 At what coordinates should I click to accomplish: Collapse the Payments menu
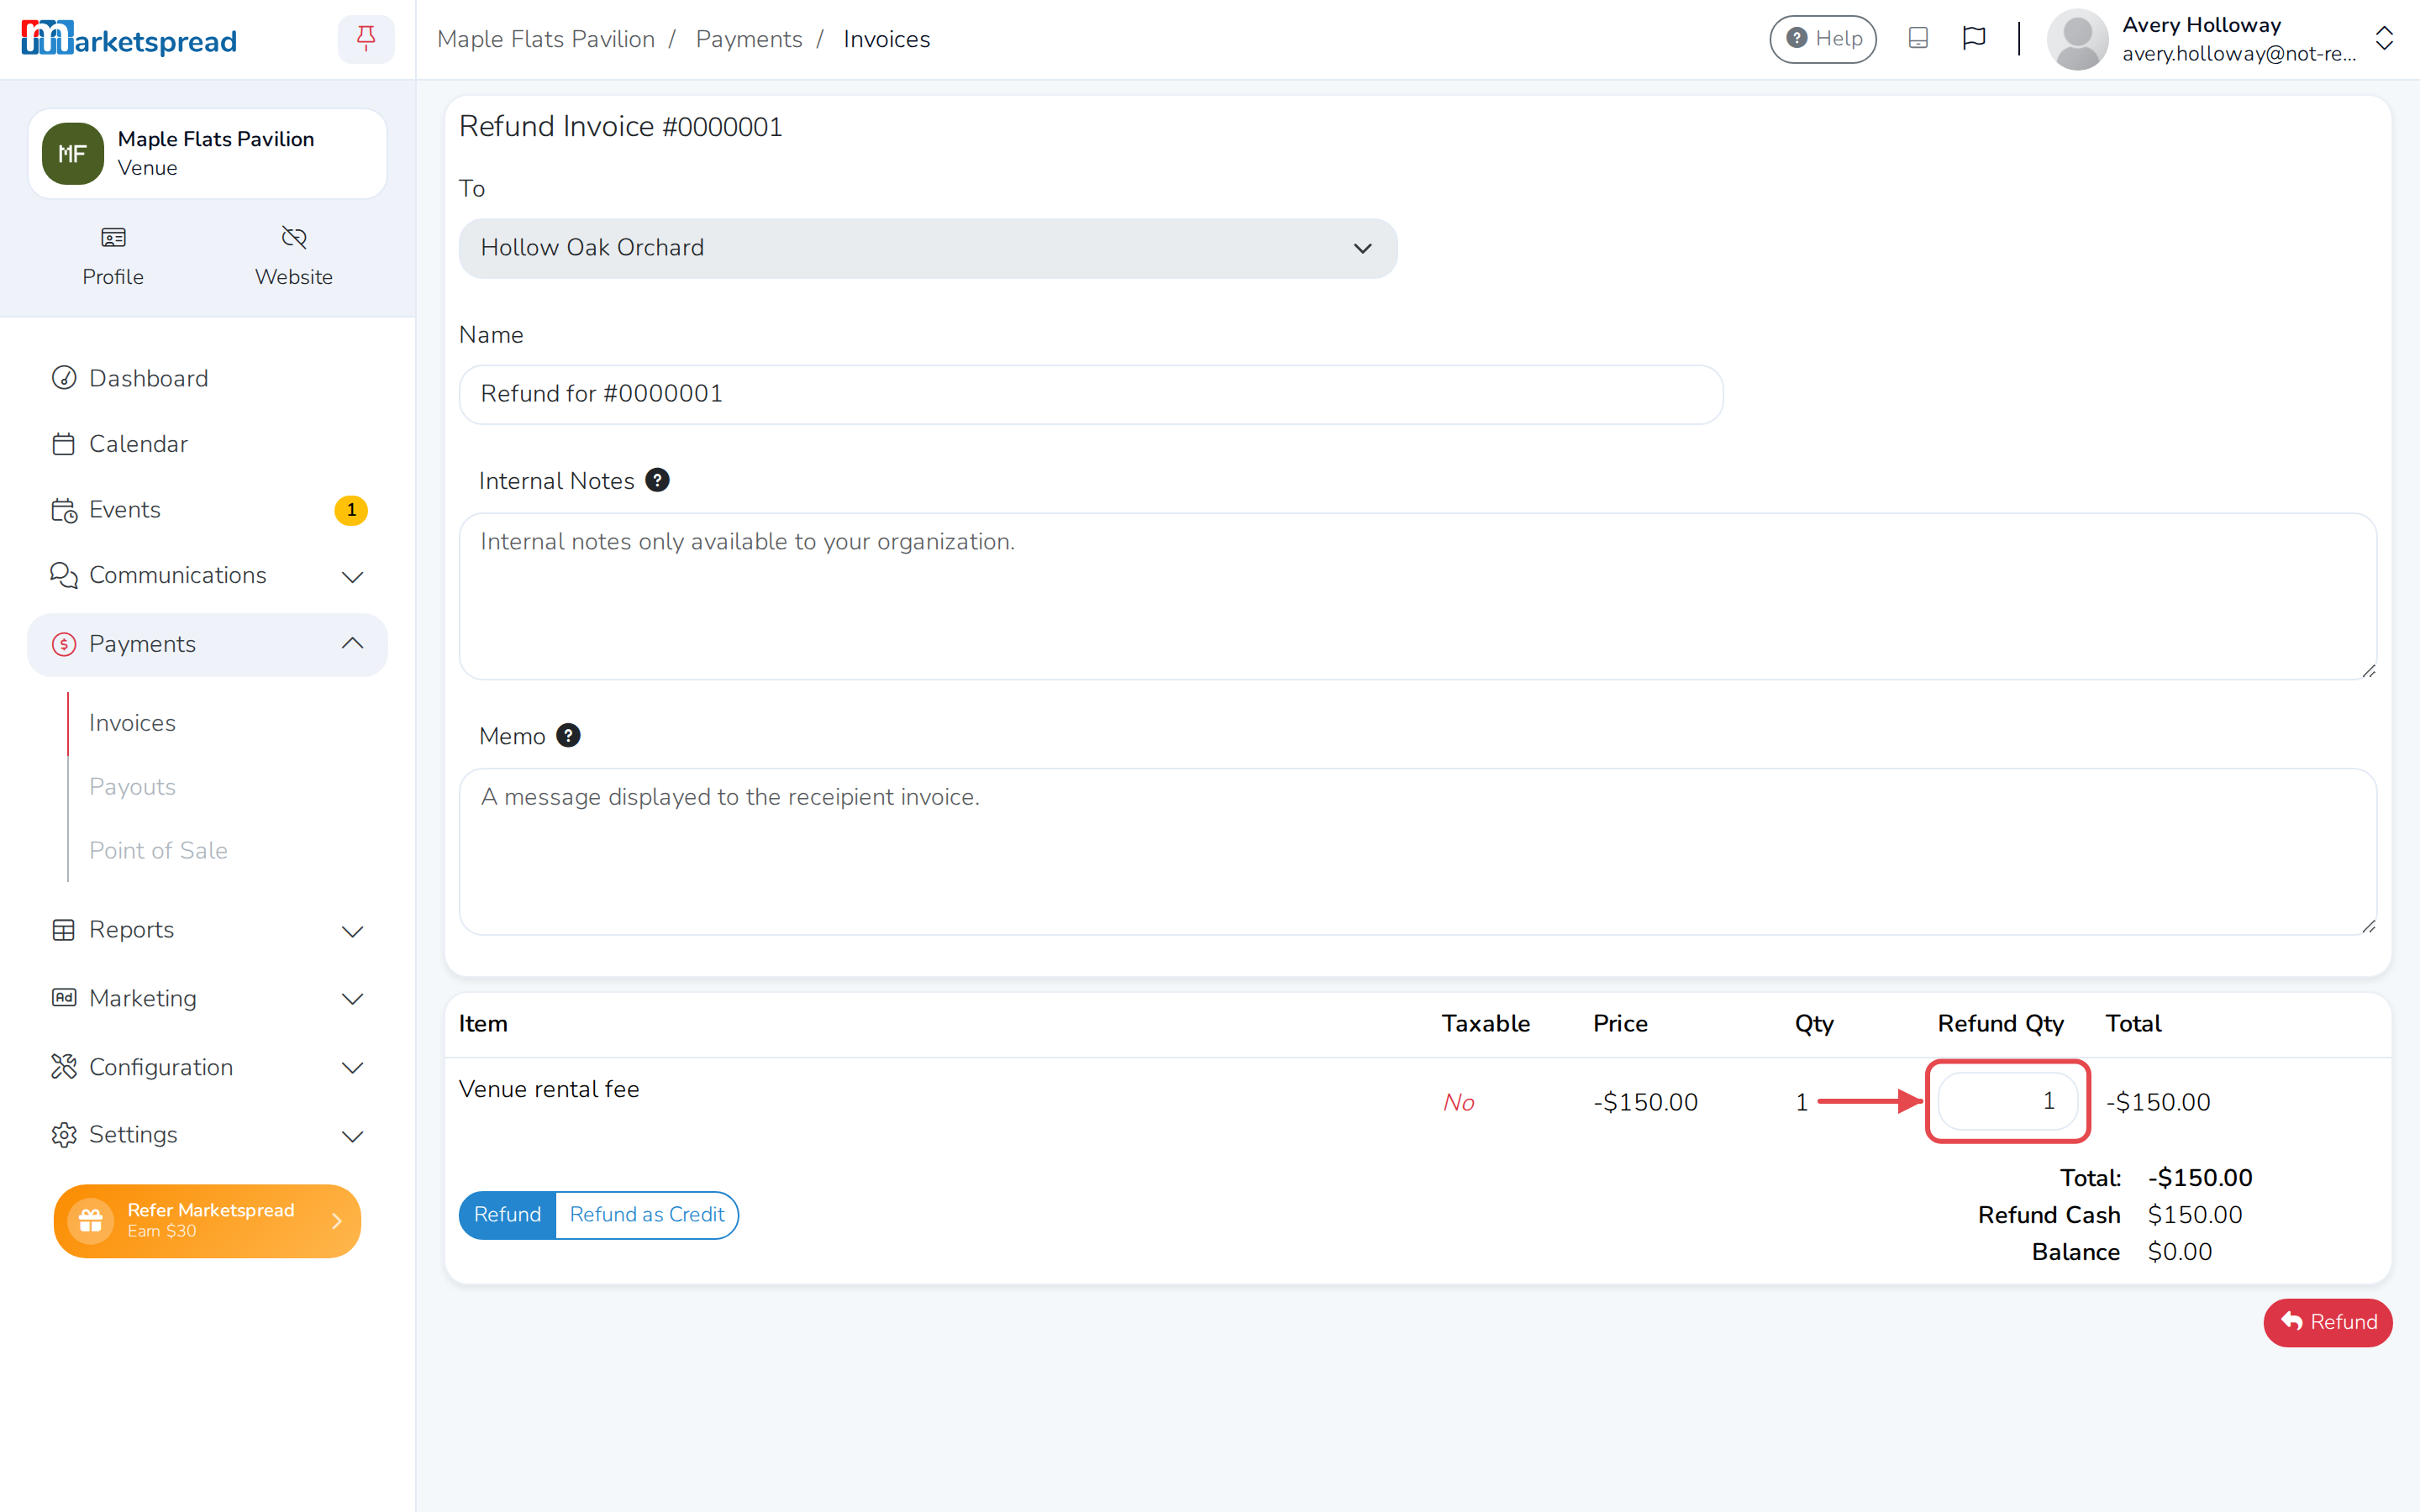pyautogui.click(x=207, y=644)
